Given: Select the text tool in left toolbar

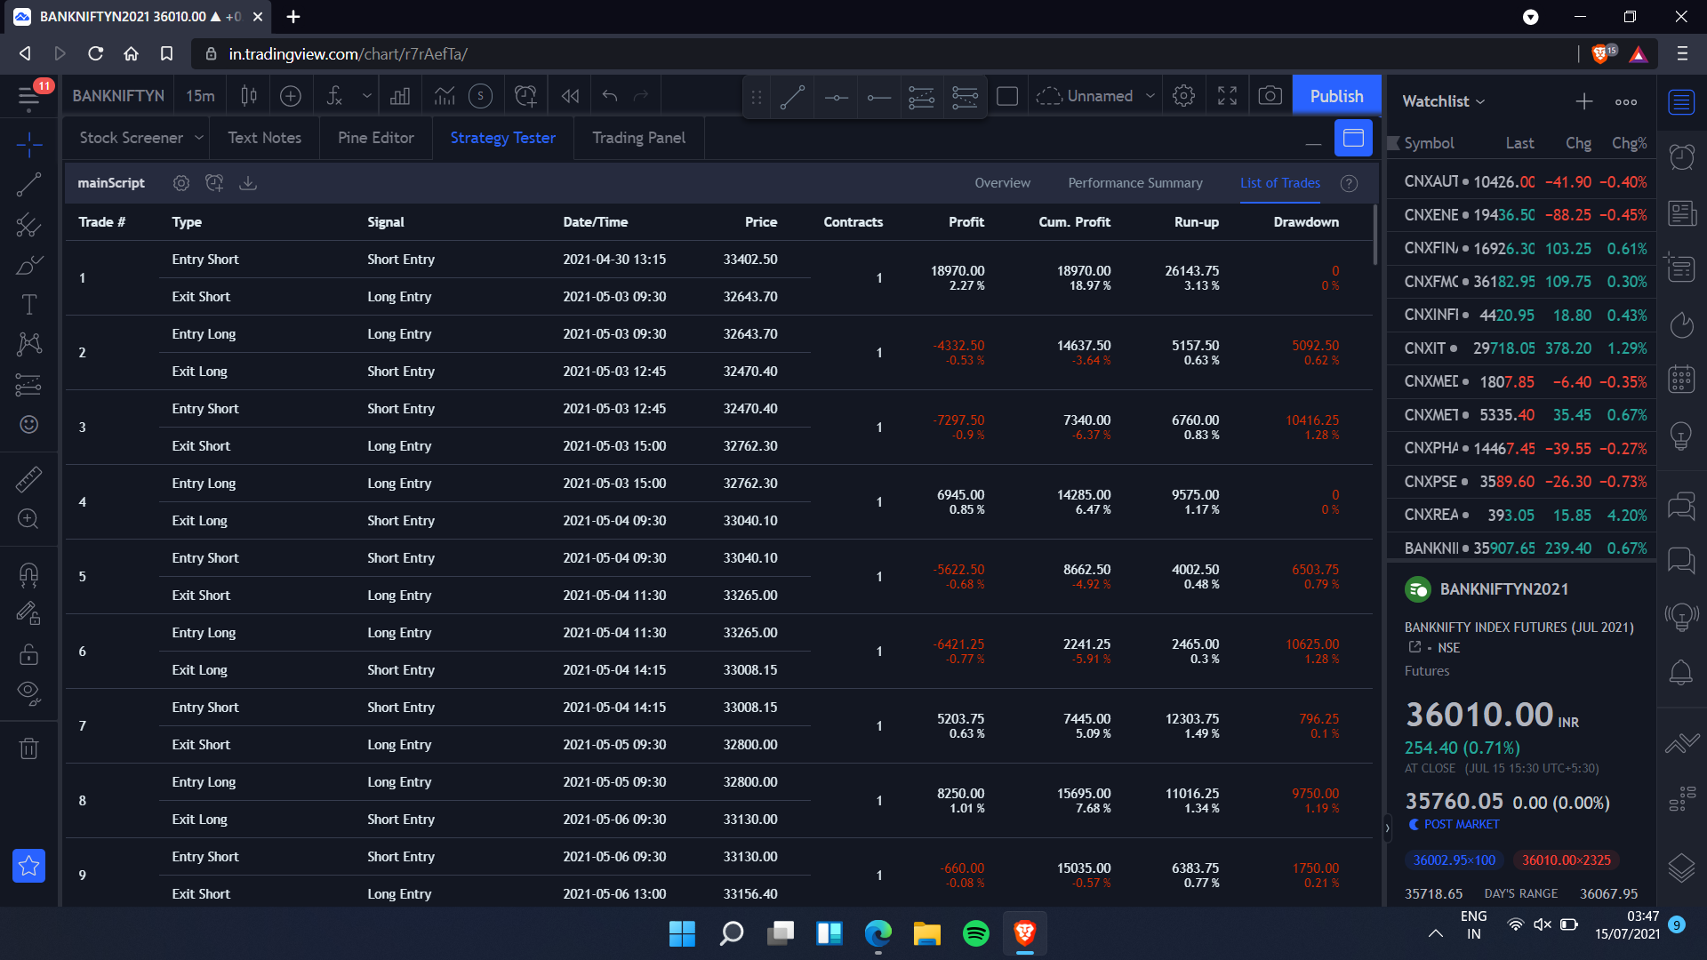Looking at the screenshot, I should [x=28, y=305].
